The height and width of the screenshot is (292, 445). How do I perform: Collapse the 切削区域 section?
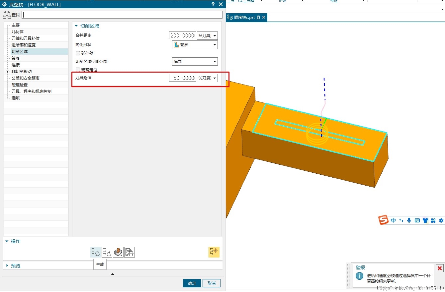(x=76, y=26)
